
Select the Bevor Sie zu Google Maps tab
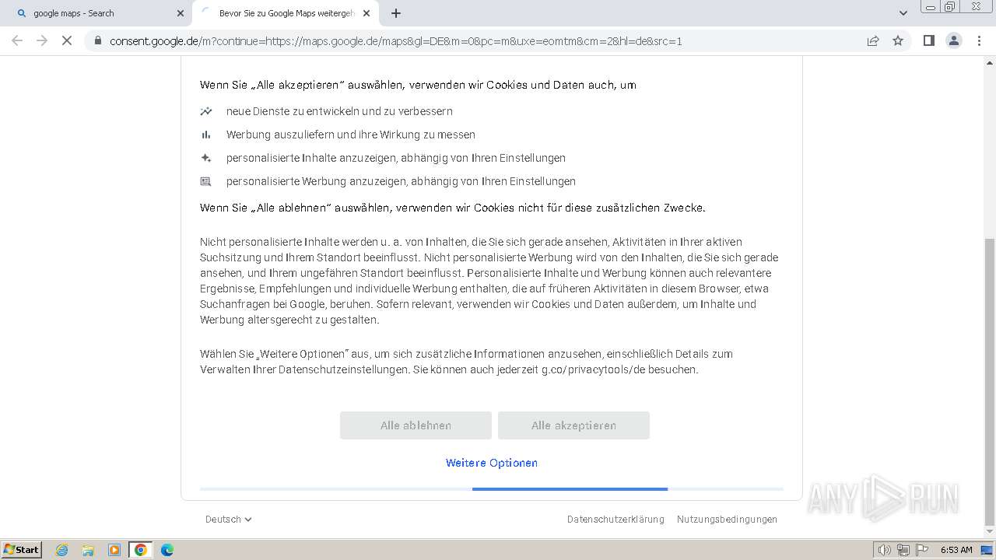pyautogui.click(x=286, y=13)
